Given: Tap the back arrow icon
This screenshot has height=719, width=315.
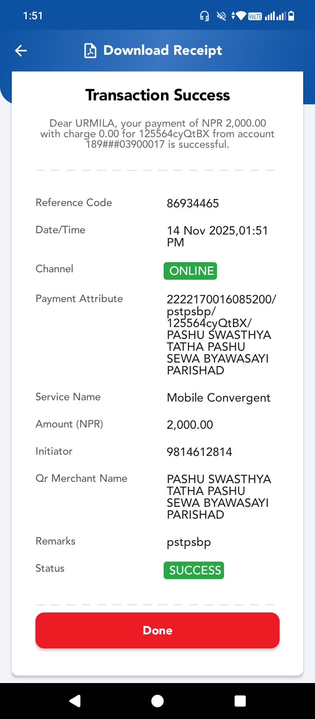Looking at the screenshot, I should tap(21, 51).
